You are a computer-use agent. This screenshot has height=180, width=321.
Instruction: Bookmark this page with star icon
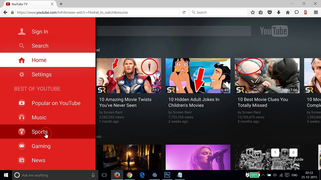pyautogui.click(x=253, y=12)
